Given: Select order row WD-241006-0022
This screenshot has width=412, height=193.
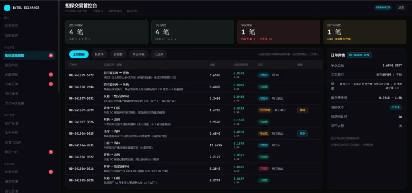Looking at the screenshot, I should (x=194, y=157).
